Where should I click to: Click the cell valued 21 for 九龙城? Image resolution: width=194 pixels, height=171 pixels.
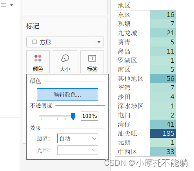click(x=163, y=33)
